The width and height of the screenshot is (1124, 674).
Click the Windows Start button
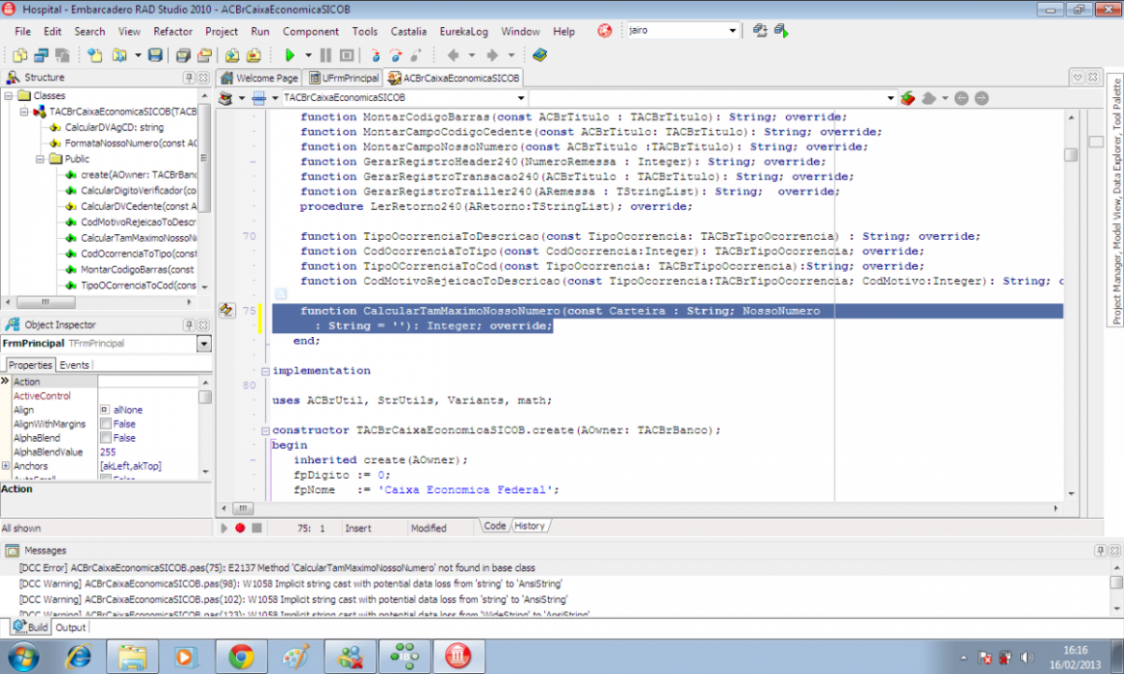pos(23,656)
